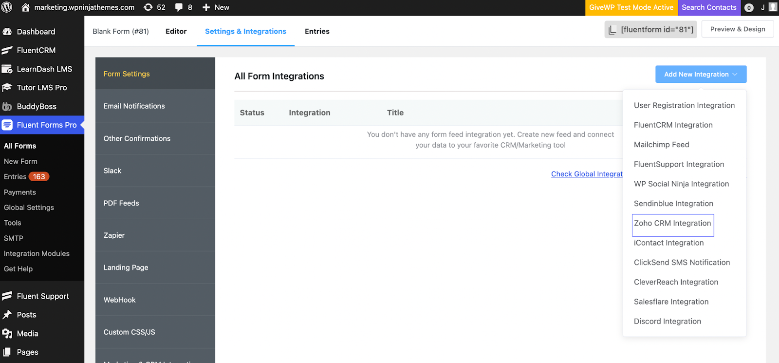The image size is (779, 363).
Task: Open Landing Page settings
Action: coord(155,267)
